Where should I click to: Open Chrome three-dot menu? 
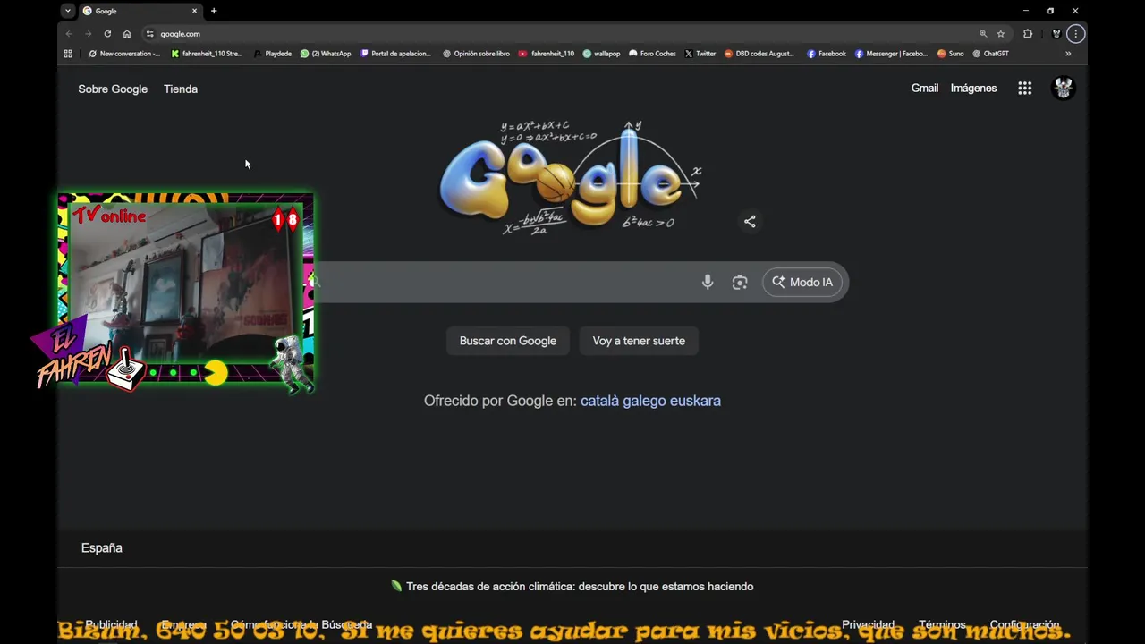click(1075, 34)
